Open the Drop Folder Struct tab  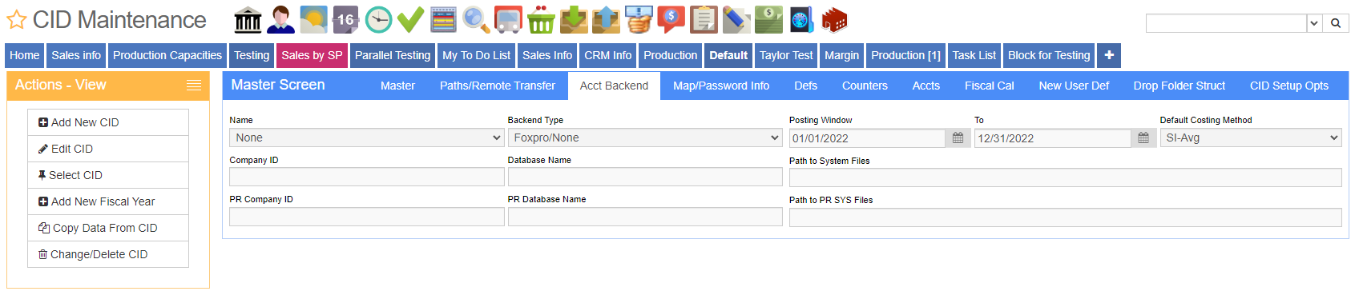(x=1180, y=86)
